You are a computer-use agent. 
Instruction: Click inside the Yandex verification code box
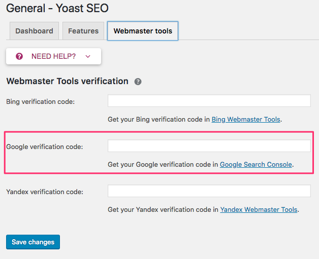(x=209, y=191)
